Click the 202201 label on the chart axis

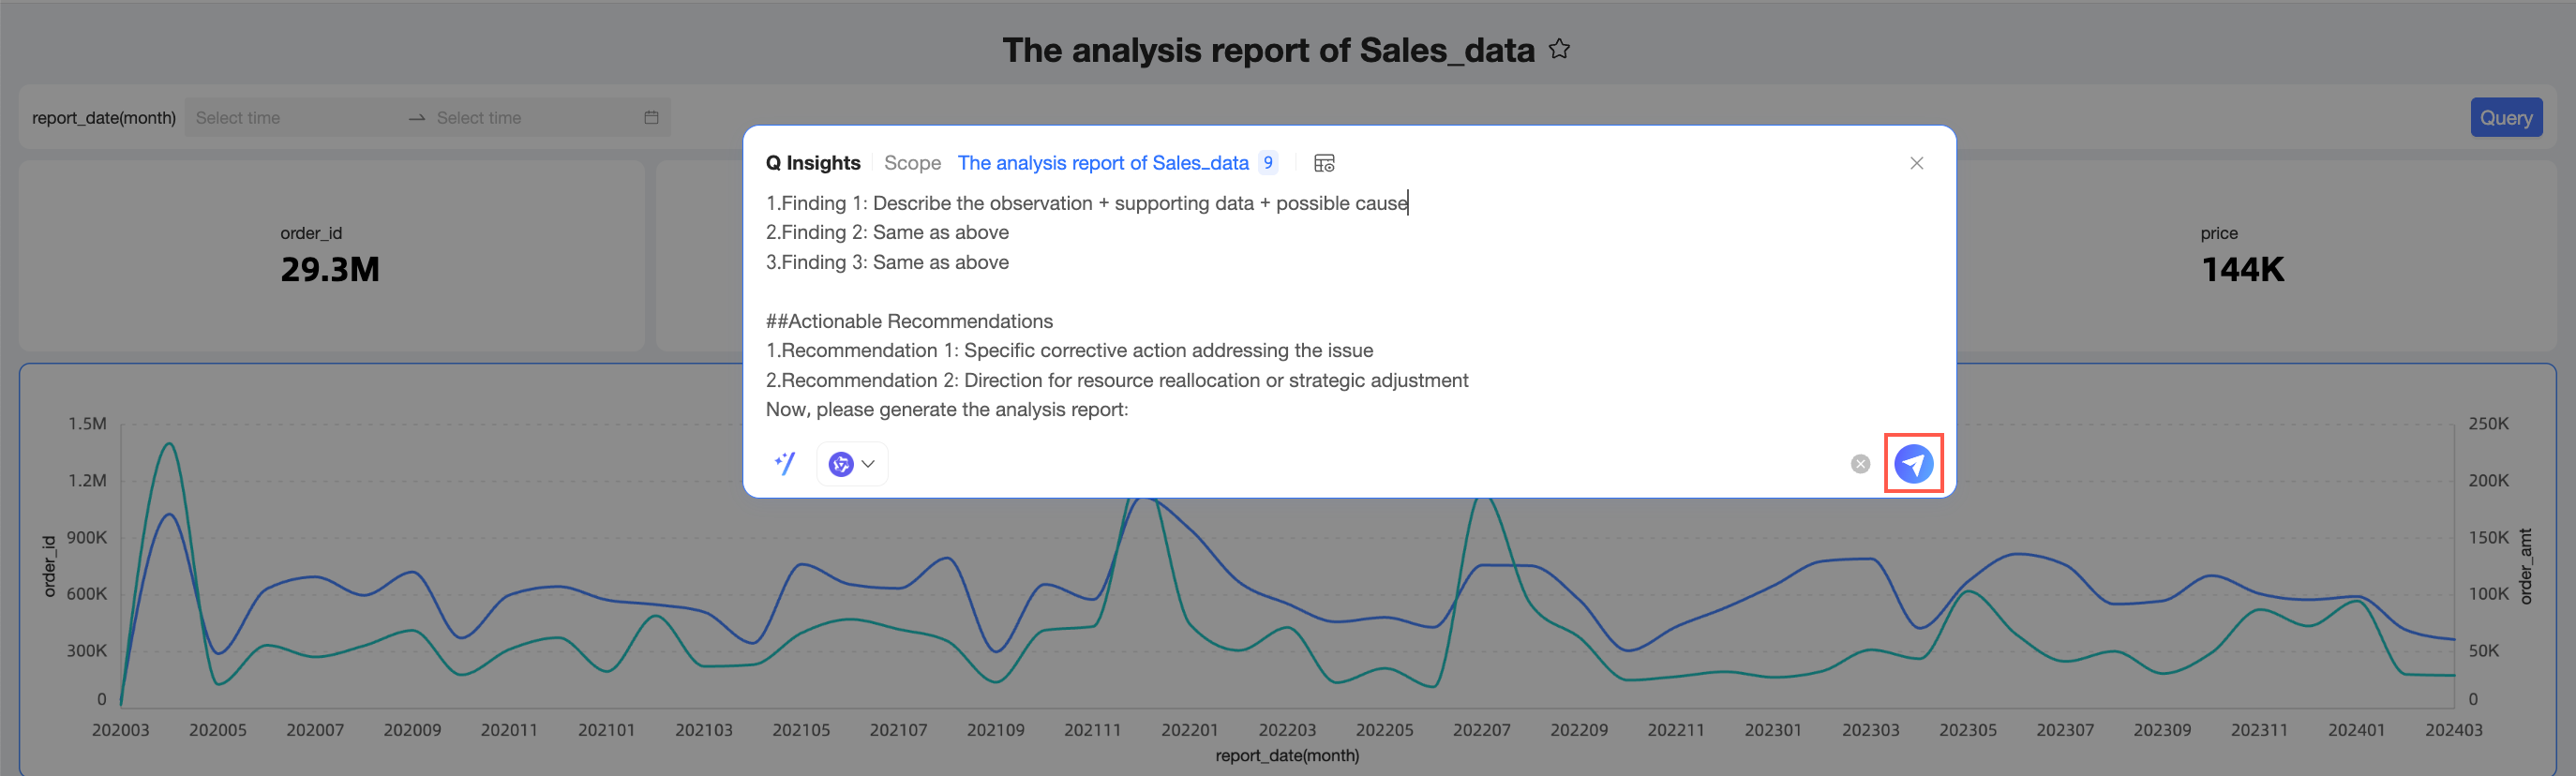[1189, 730]
